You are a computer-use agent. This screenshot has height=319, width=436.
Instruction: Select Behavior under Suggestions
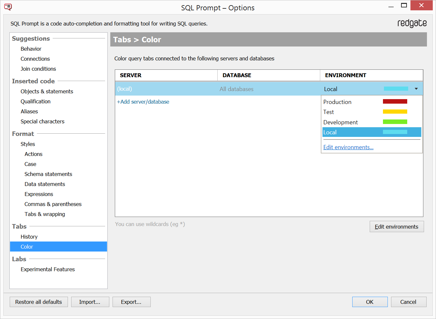click(x=31, y=49)
